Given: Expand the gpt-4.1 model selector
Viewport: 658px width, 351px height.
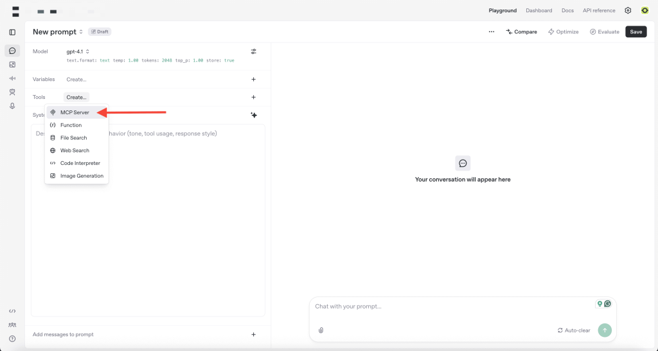Looking at the screenshot, I should pyautogui.click(x=78, y=51).
